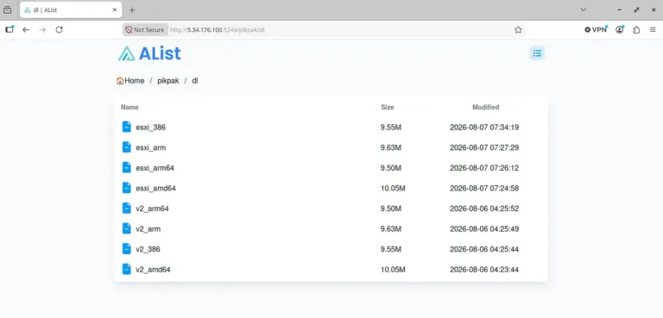Toggle the sidebar panel icon
The height and width of the screenshot is (318, 663).
[9, 29]
